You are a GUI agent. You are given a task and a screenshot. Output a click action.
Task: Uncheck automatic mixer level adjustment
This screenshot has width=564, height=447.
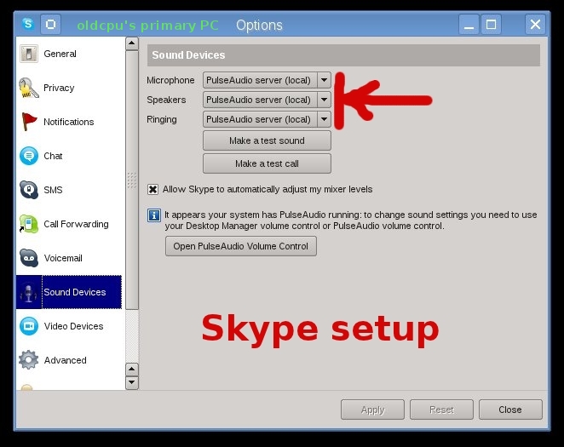tap(153, 189)
